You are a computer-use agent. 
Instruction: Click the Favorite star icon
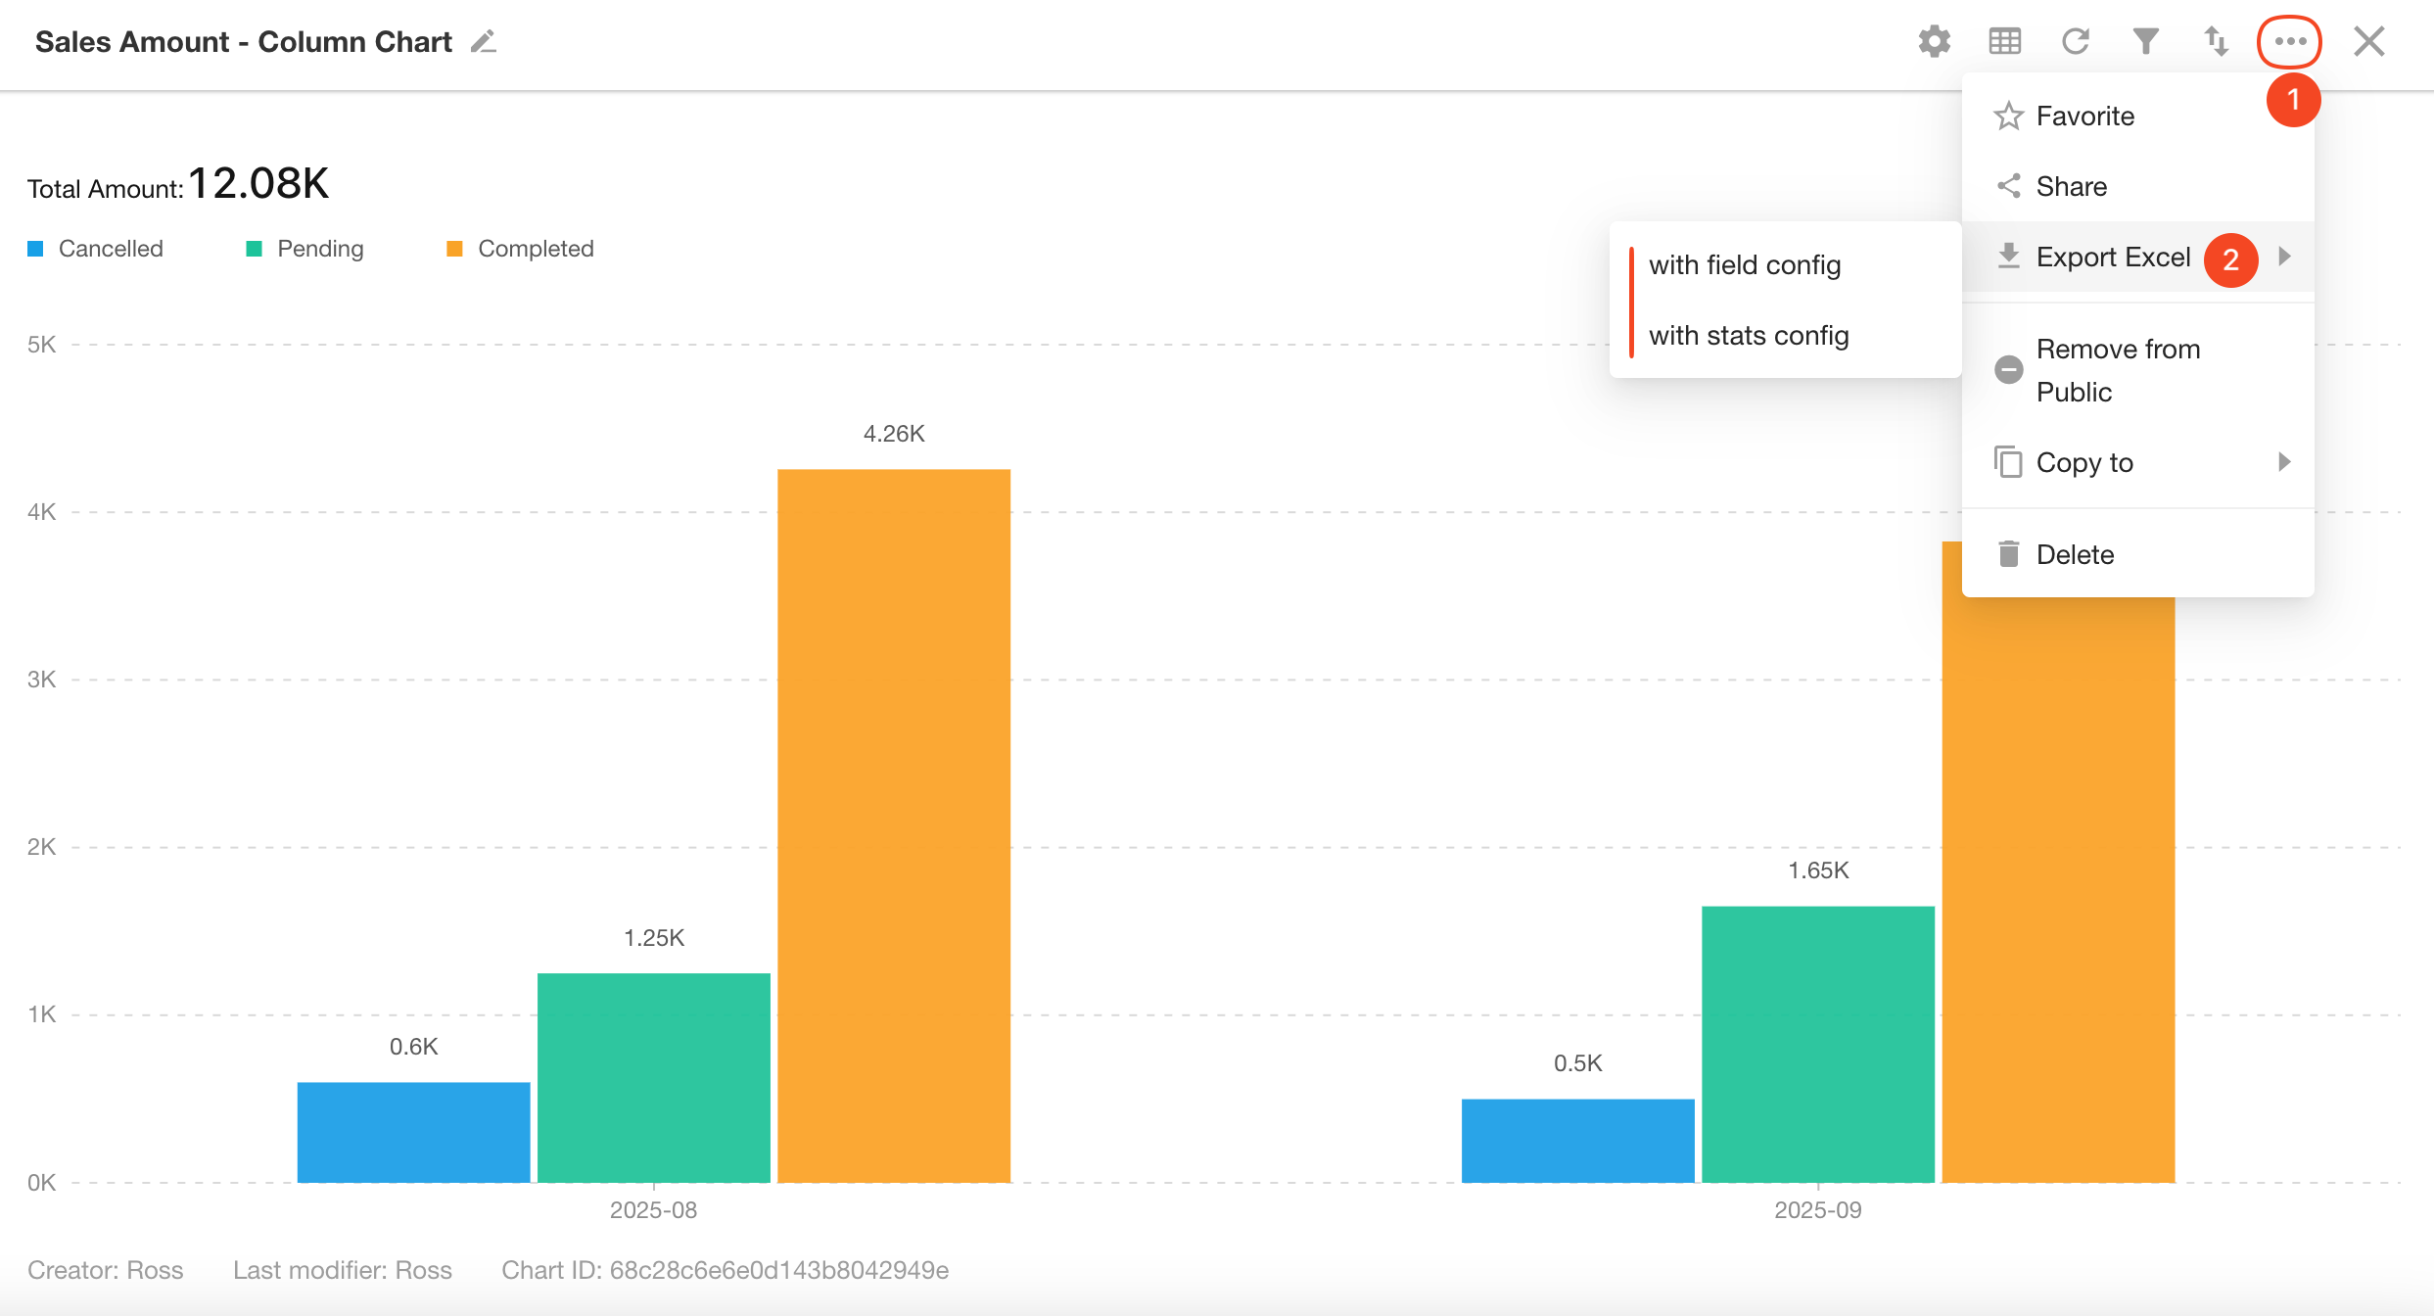(2009, 117)
